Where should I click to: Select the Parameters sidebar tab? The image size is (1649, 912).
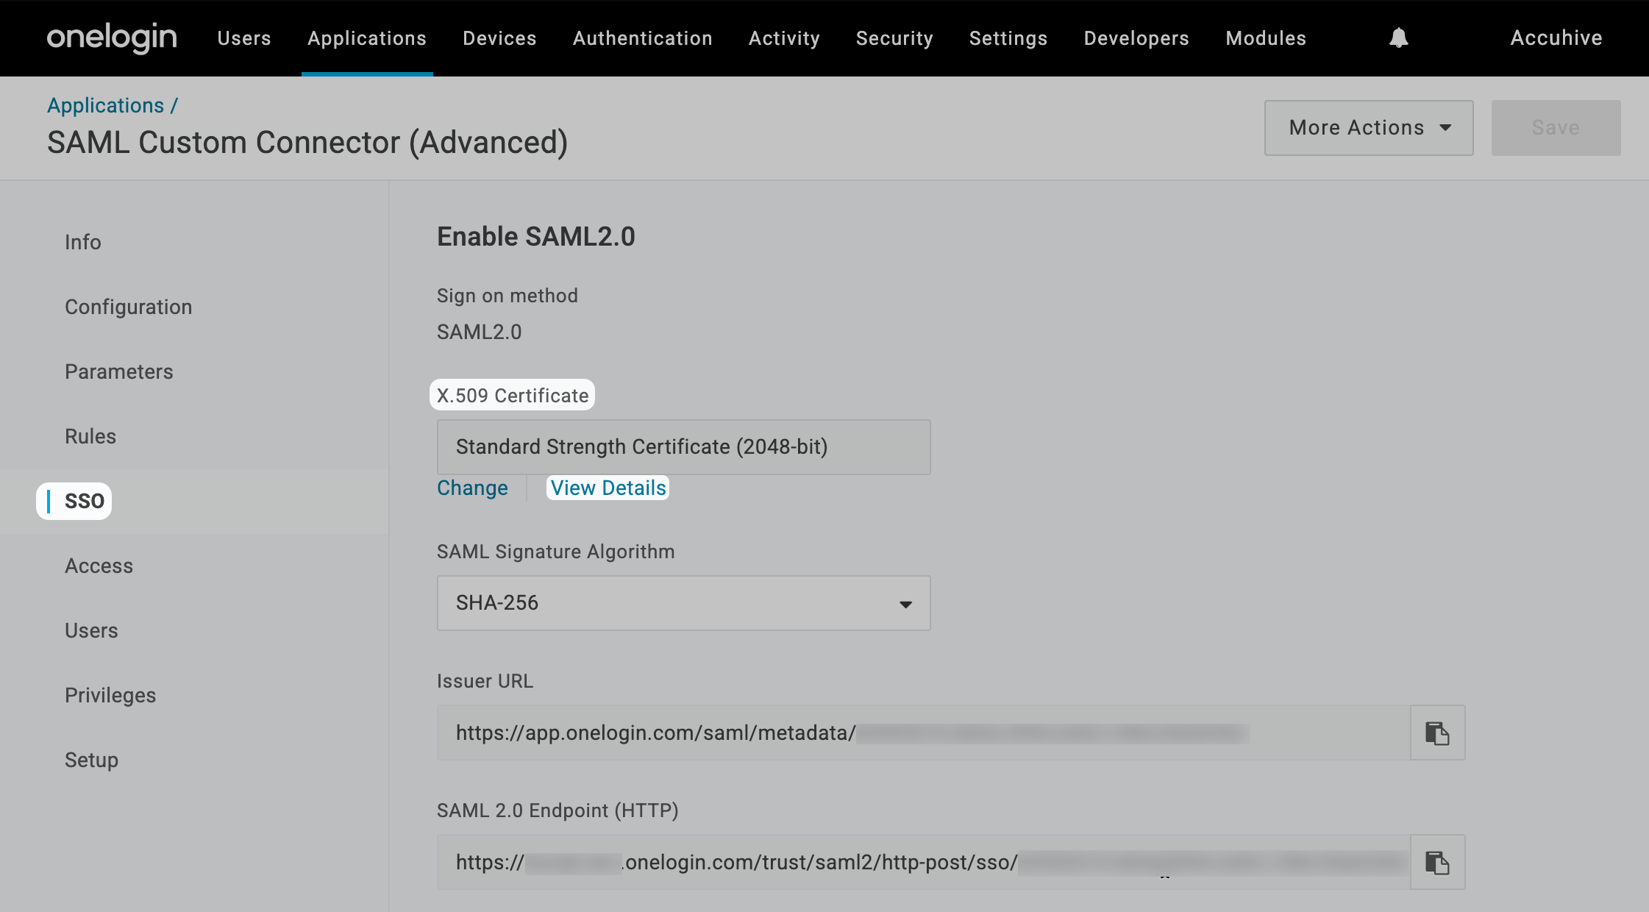pos(118,371)
